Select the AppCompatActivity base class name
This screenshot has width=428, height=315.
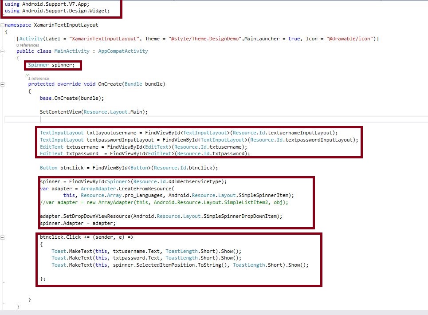[x=123, y=51]
